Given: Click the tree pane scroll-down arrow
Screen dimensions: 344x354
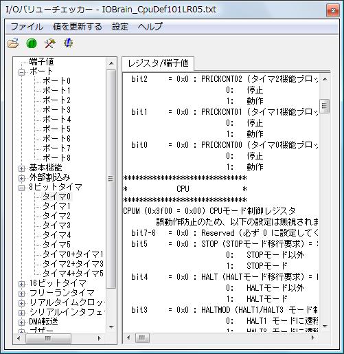Looking at the screenshot, I should pyautogui.click(x=111, y=327).
